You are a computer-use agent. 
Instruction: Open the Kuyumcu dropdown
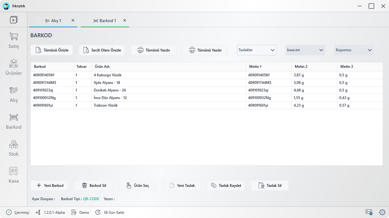[354, 50]
